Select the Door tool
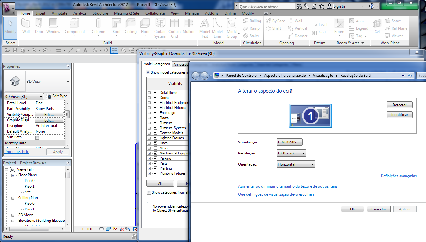 pyautogui.click(x=39, y=26)
